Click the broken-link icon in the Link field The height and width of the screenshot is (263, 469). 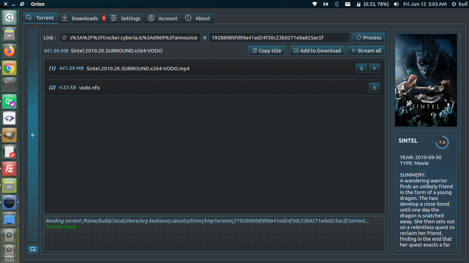coord(64,37)
